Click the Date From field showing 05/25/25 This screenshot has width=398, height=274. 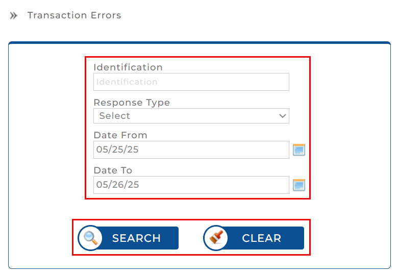(191, 150)
